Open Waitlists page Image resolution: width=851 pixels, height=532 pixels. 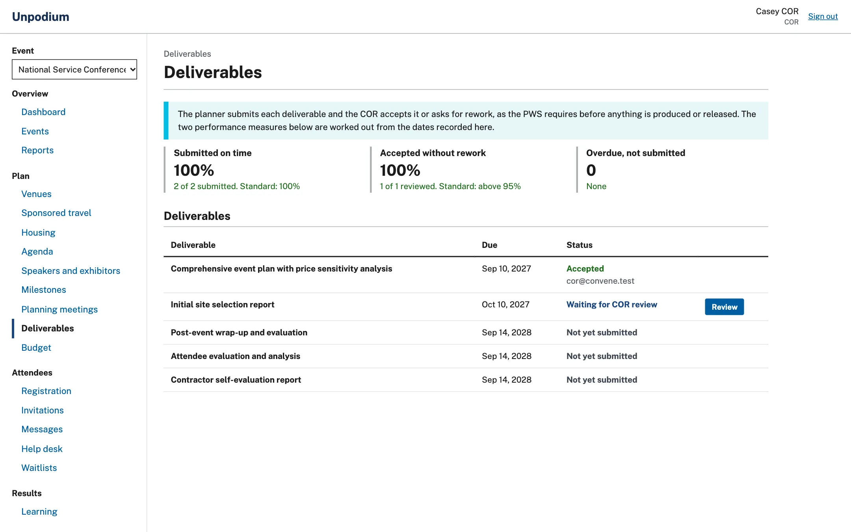tap(39, 468)
